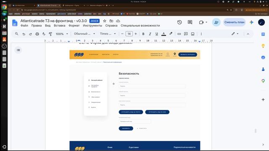Open the zoom 100% dropdown

62,34
